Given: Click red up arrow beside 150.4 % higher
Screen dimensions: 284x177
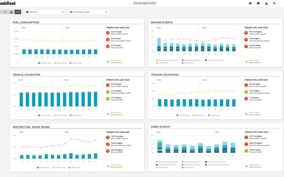Looking at the screenshot, I should coord(246,33).
